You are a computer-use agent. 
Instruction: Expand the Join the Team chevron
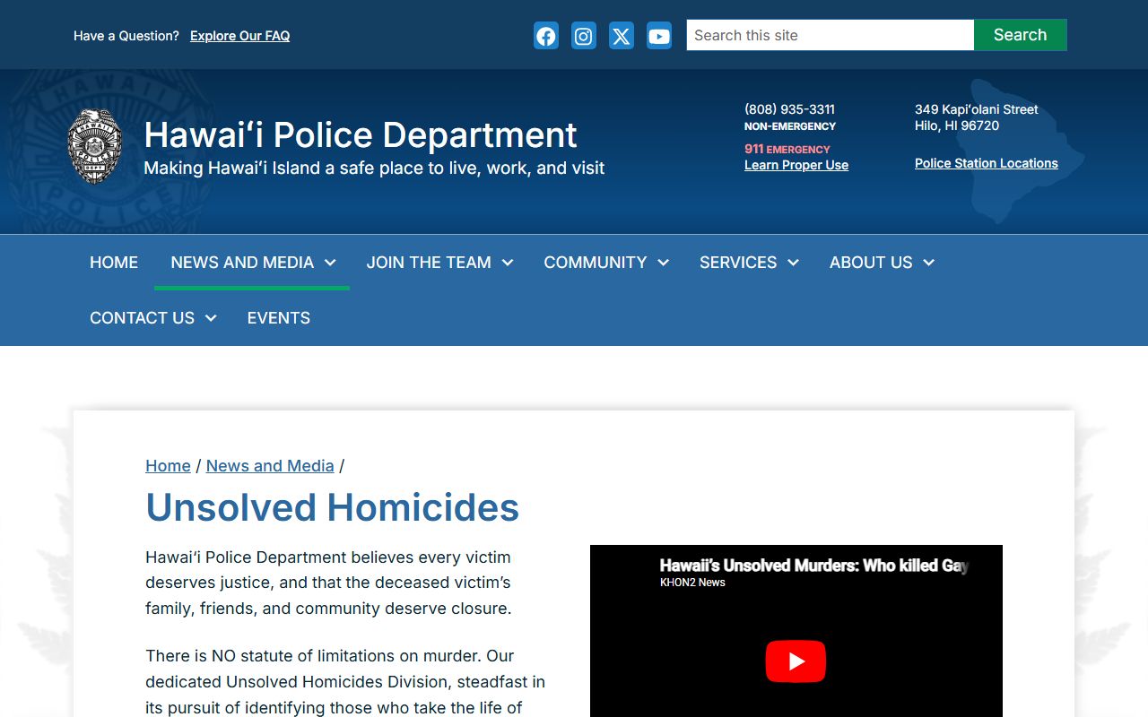(508, 263)
